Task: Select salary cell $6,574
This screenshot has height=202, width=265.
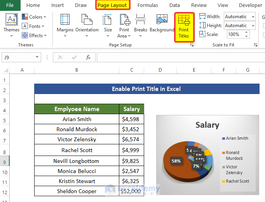Action: [x=132, y=139]
